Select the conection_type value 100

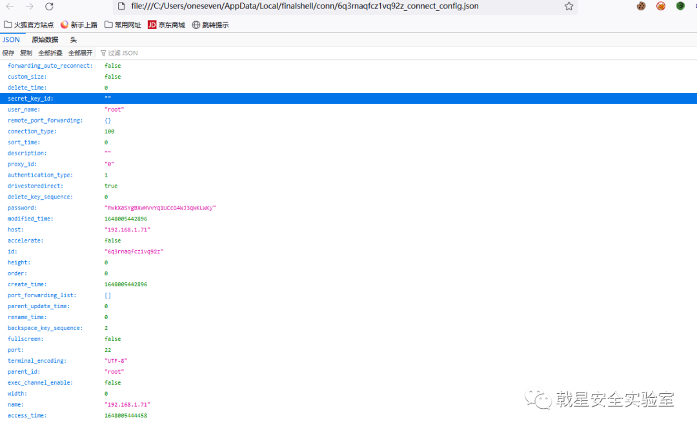pos(109,132)
